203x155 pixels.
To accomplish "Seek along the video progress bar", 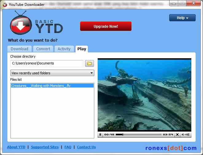I will click(x=139, y=134).
